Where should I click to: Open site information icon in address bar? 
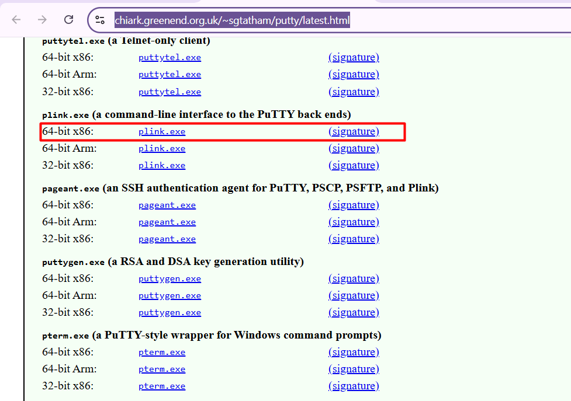point(100,20)
